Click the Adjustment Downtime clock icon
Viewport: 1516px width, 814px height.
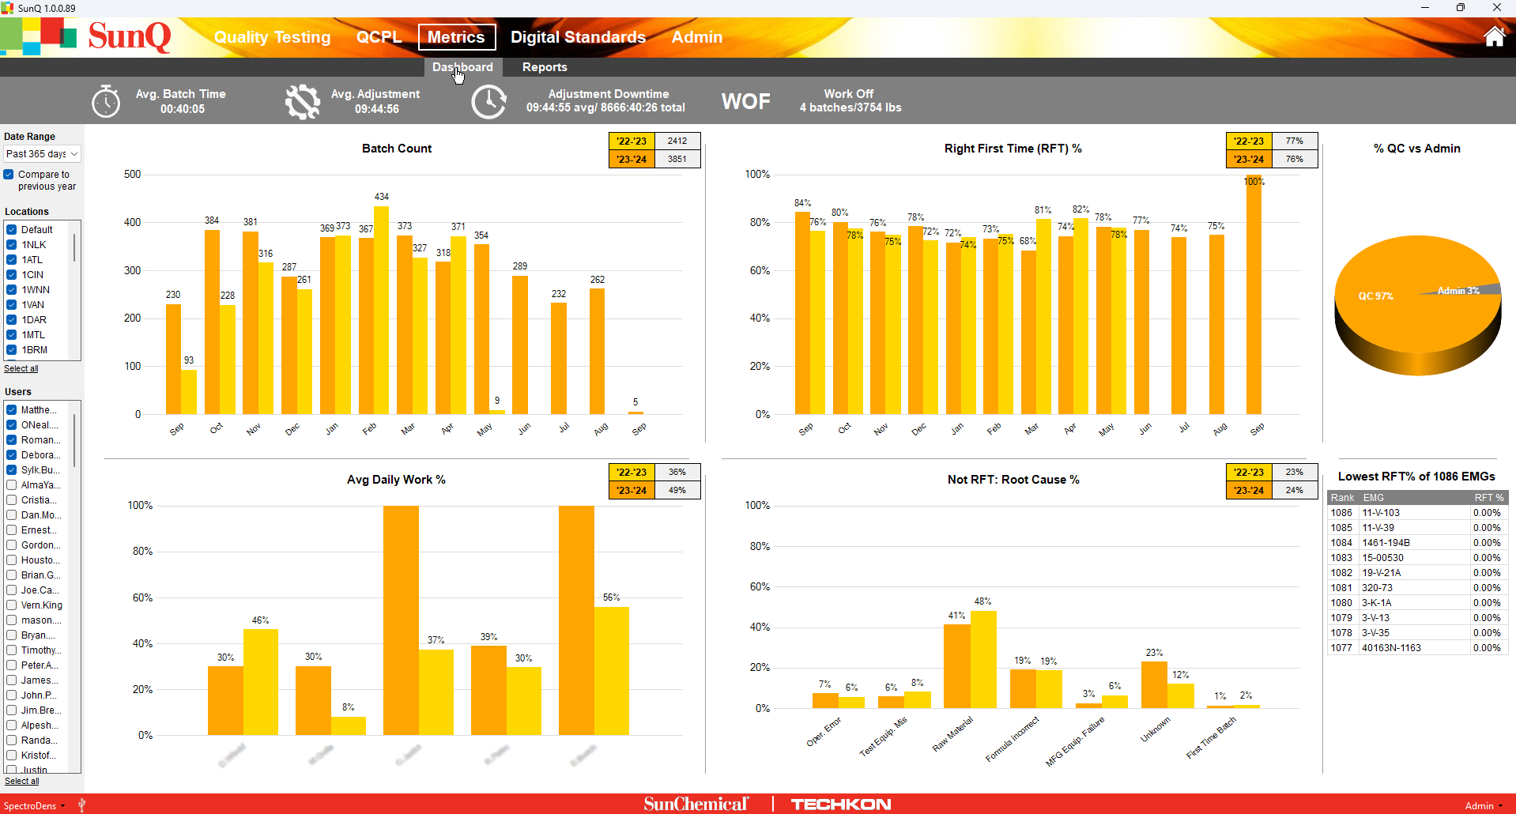coord(489,100)
